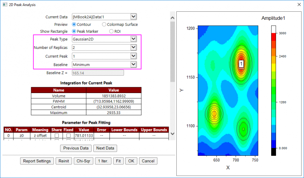Viewport: 304px width, 178px height.
Task: Click the Next Data button
Action: (105, 148)
